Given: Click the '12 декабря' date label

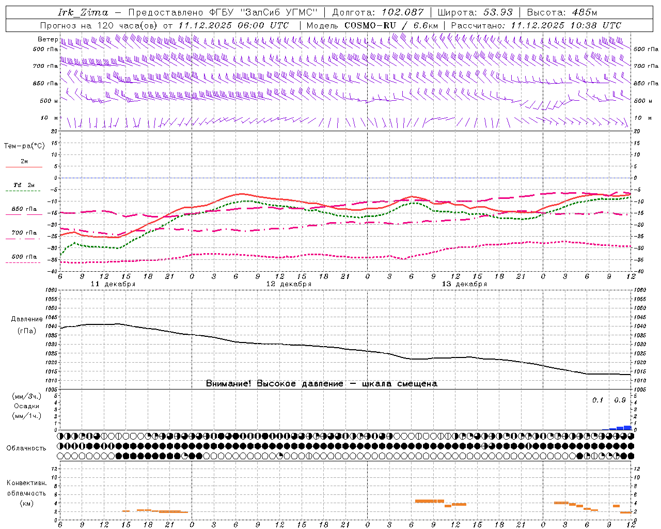Looking at the screenshot, I should pos(289,284).
